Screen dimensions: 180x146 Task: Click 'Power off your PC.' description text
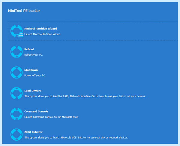coord(35,76)
